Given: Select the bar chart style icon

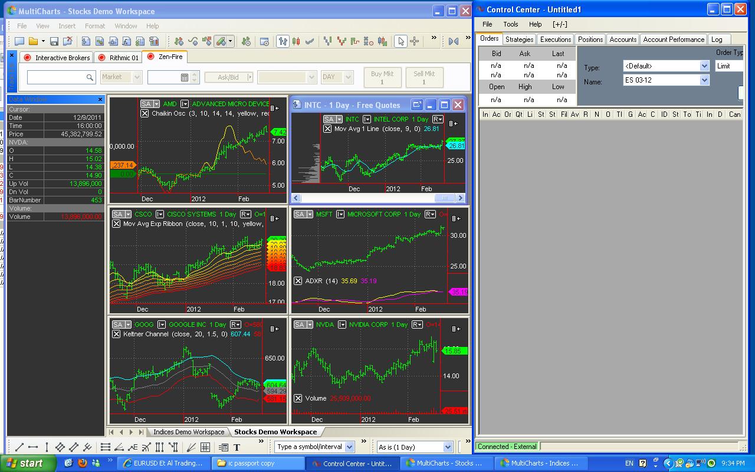Looking at the screenshot, I should [x=283, y=41].
